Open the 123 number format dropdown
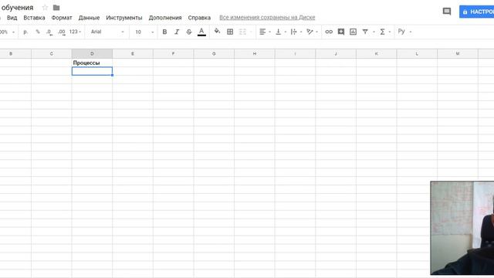Viewport: 494px width, 278px height. click(75, 32)
